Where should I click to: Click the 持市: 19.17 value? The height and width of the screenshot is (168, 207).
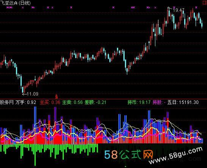[x=139, y=102]
